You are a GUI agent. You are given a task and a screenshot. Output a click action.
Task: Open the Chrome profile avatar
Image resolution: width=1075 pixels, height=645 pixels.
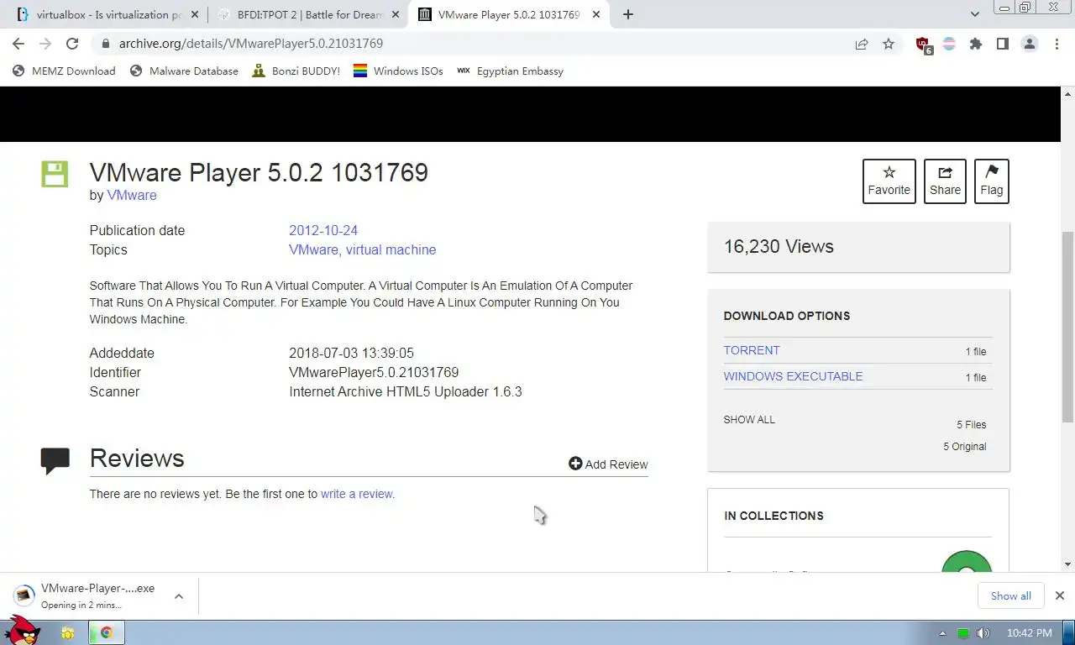[1030, 44]
